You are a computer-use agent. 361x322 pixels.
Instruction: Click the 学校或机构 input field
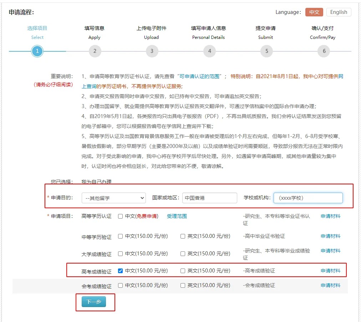point(308,198)
